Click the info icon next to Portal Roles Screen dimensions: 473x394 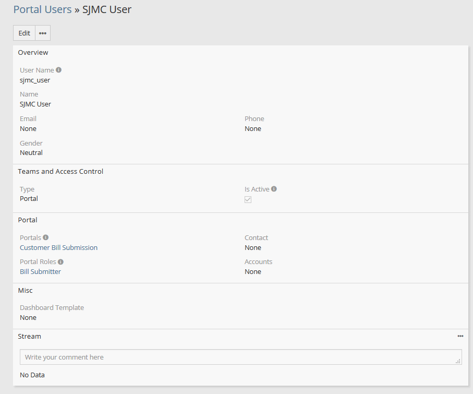point(61,262)
